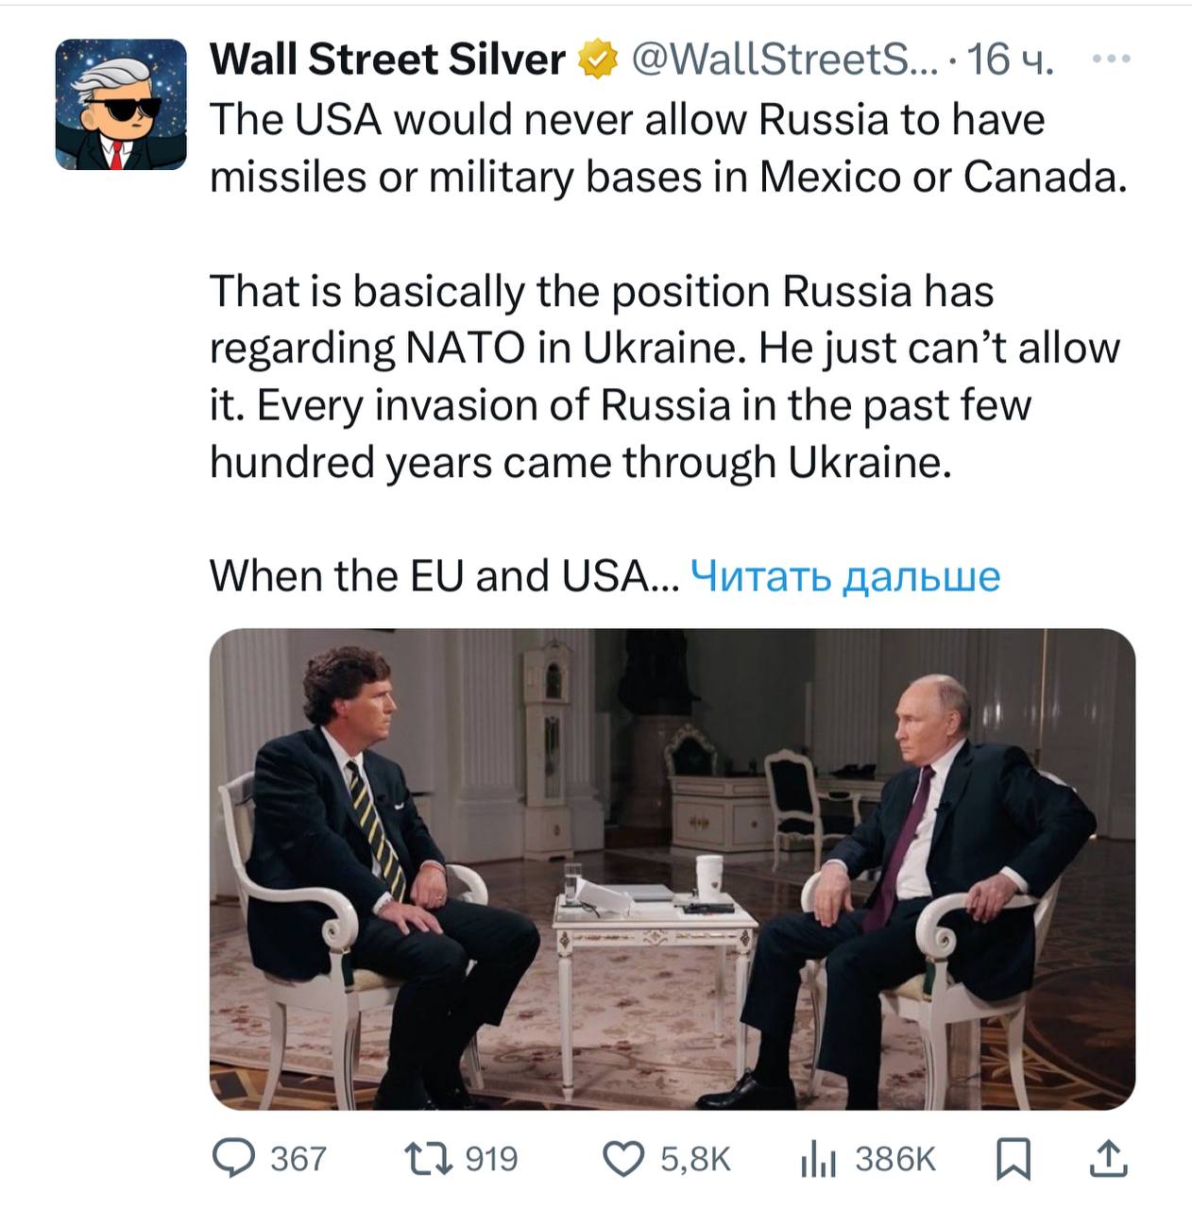Screen dimensions: 1192x1209
Task: Open the Wall Street Silver profile avatar
Action: (x=120, y=105)
